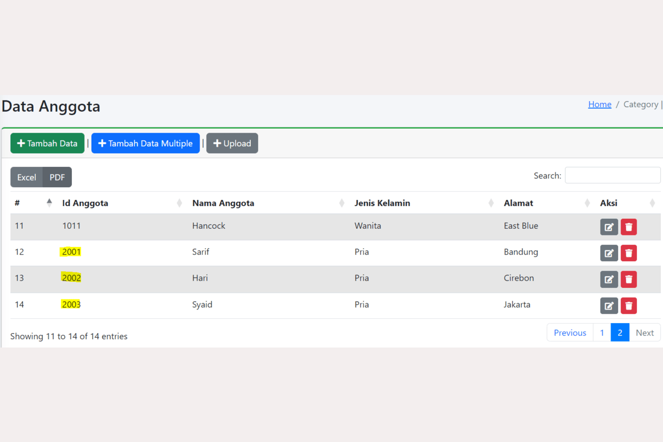
Task: Click the edit icon for Hancock row
Action: pos(609,227)
